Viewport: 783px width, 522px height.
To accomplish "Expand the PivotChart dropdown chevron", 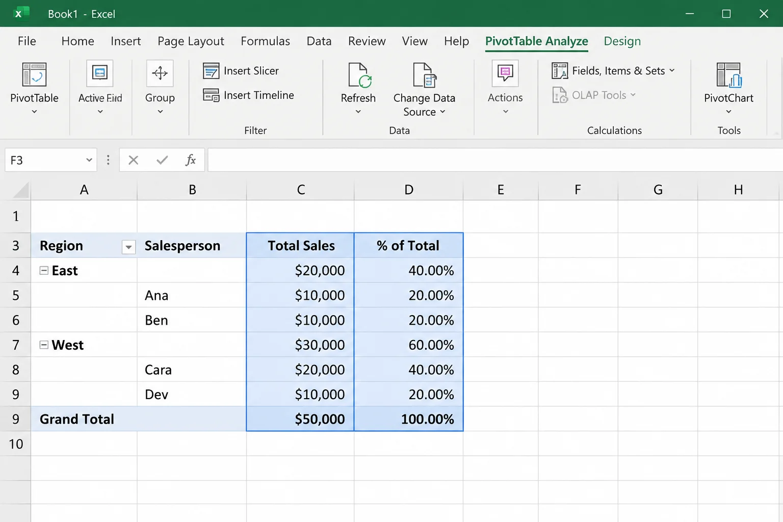I will pyautogui.click(x=729, y=112).
